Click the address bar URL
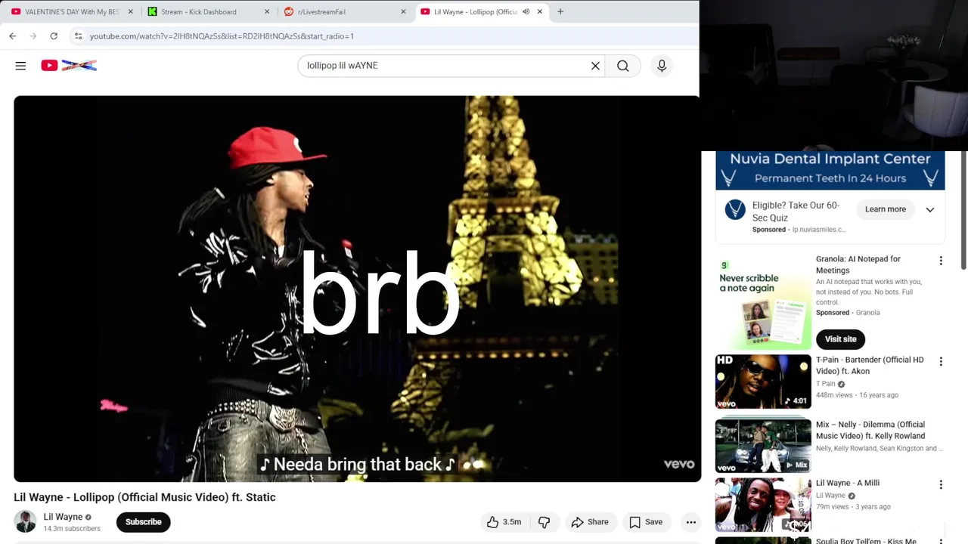This screenshot has height=544, width=968. click(x=221, y=36)
